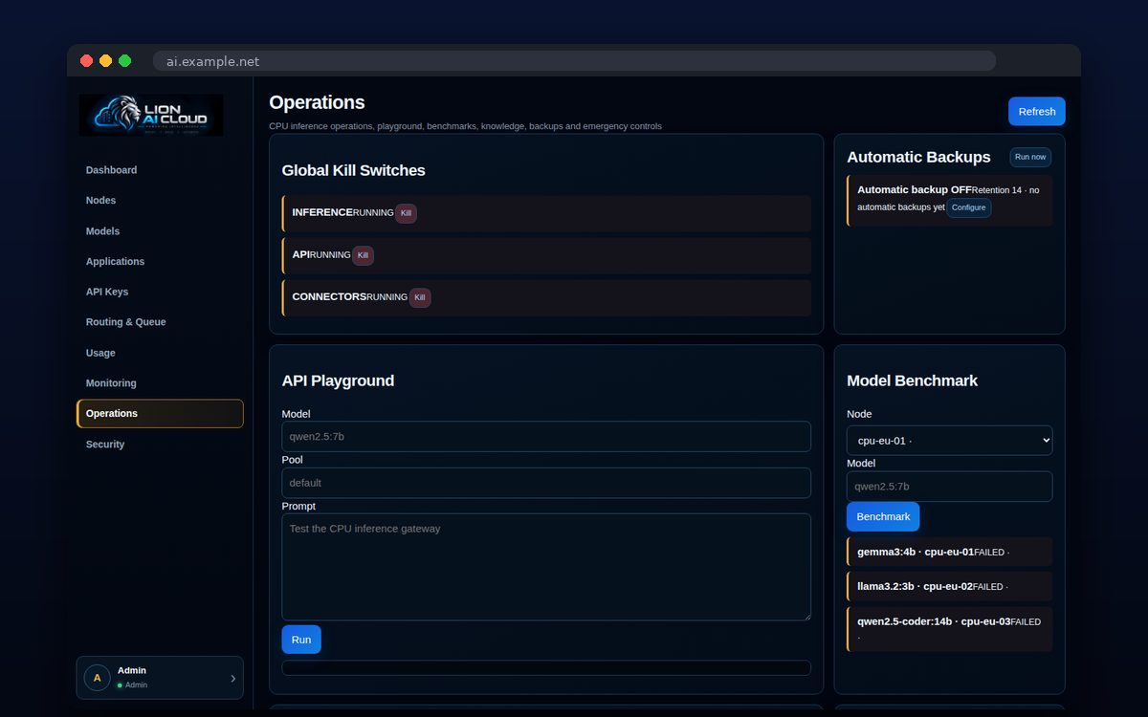Click the Automatic Backups heading
The width and height of the screenshot is (1148, 717).
pyautogui.click(x=919, y=157)
